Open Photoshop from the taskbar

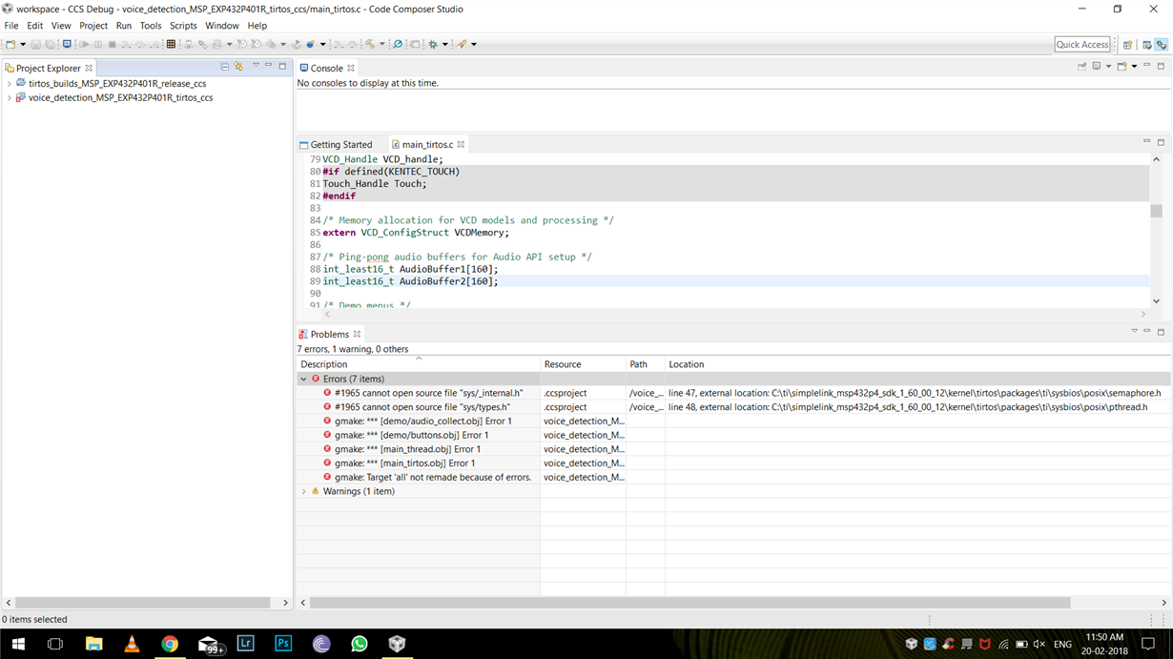click(x=283, y=644)
